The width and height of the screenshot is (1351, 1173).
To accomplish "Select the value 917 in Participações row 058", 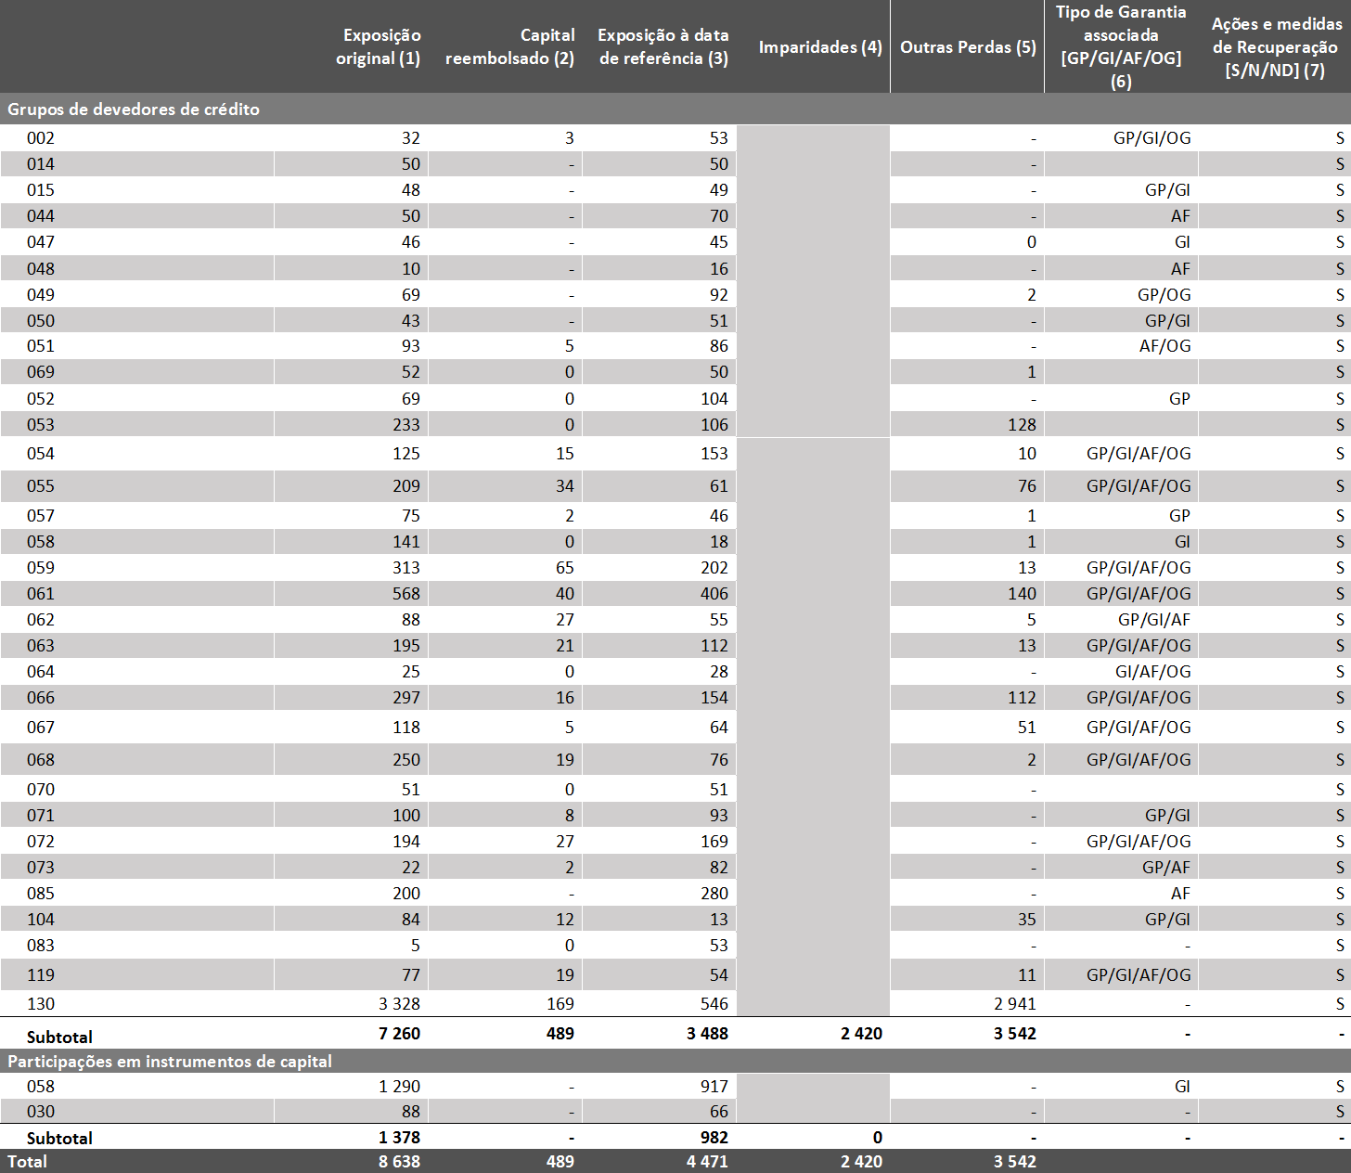I will (714, 1087).
